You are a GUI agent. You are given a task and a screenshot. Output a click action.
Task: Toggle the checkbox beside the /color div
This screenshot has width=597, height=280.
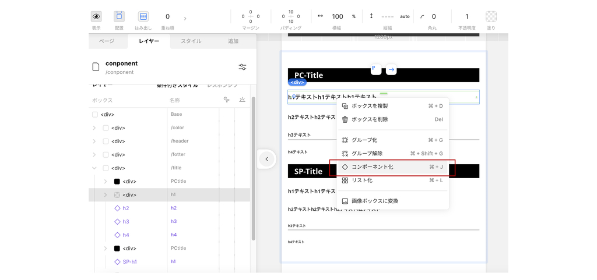106,128
